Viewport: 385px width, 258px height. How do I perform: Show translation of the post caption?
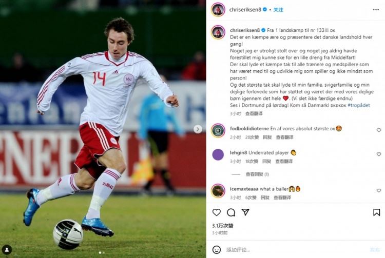tap(254, 113)
